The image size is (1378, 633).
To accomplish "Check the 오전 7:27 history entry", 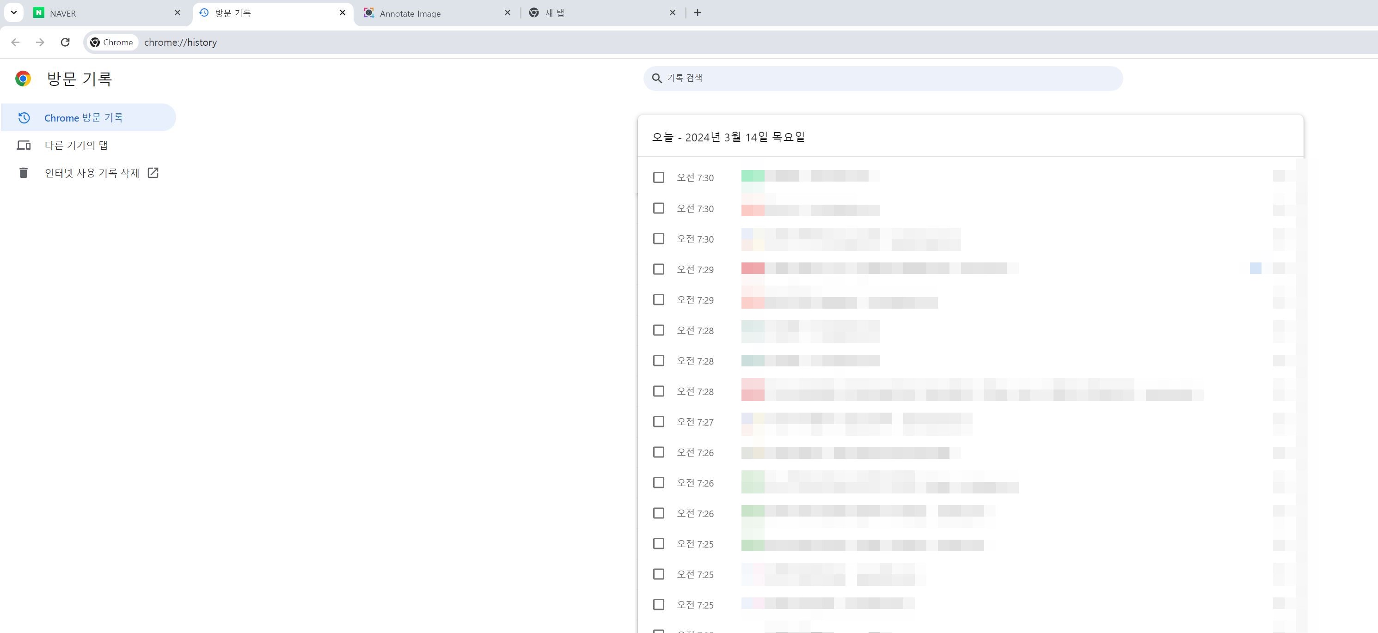I will point(659,422).
